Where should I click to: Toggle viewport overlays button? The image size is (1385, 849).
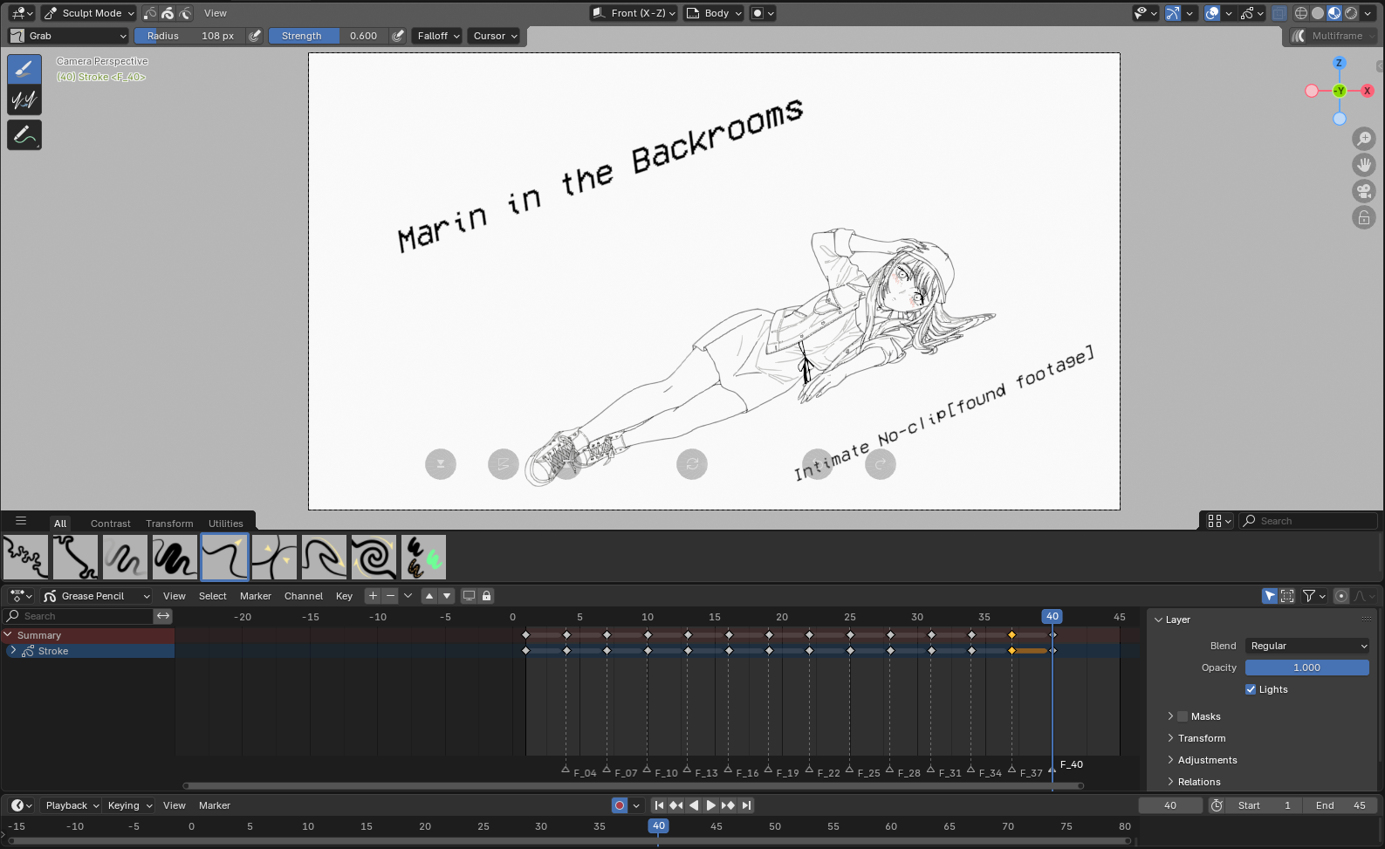coord(1212,13)
